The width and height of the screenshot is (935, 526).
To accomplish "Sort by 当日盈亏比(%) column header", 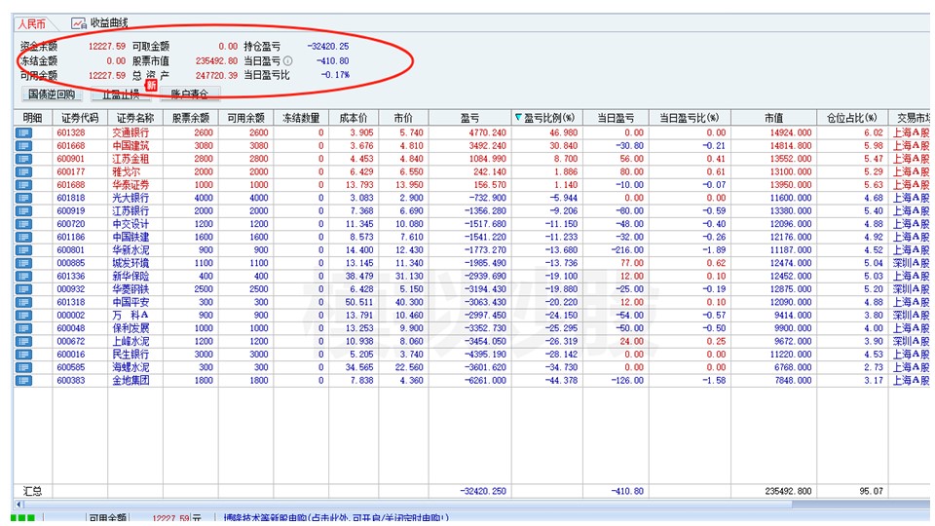I will pos(690,118).
